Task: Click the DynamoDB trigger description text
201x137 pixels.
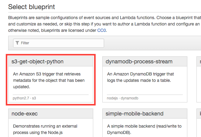Action: [x=140, y=77]
